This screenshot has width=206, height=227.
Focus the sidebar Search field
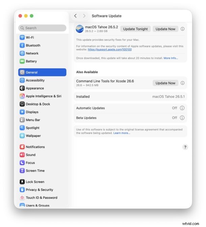coord(42,28)
